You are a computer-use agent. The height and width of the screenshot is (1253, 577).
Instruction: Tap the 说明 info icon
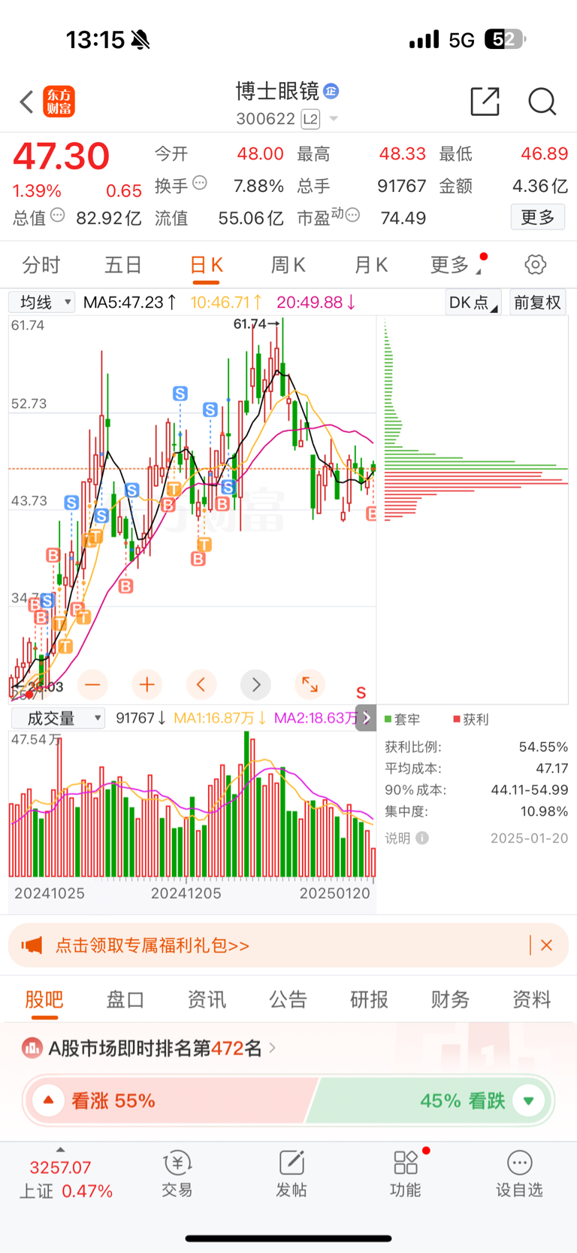pos(422,838)
